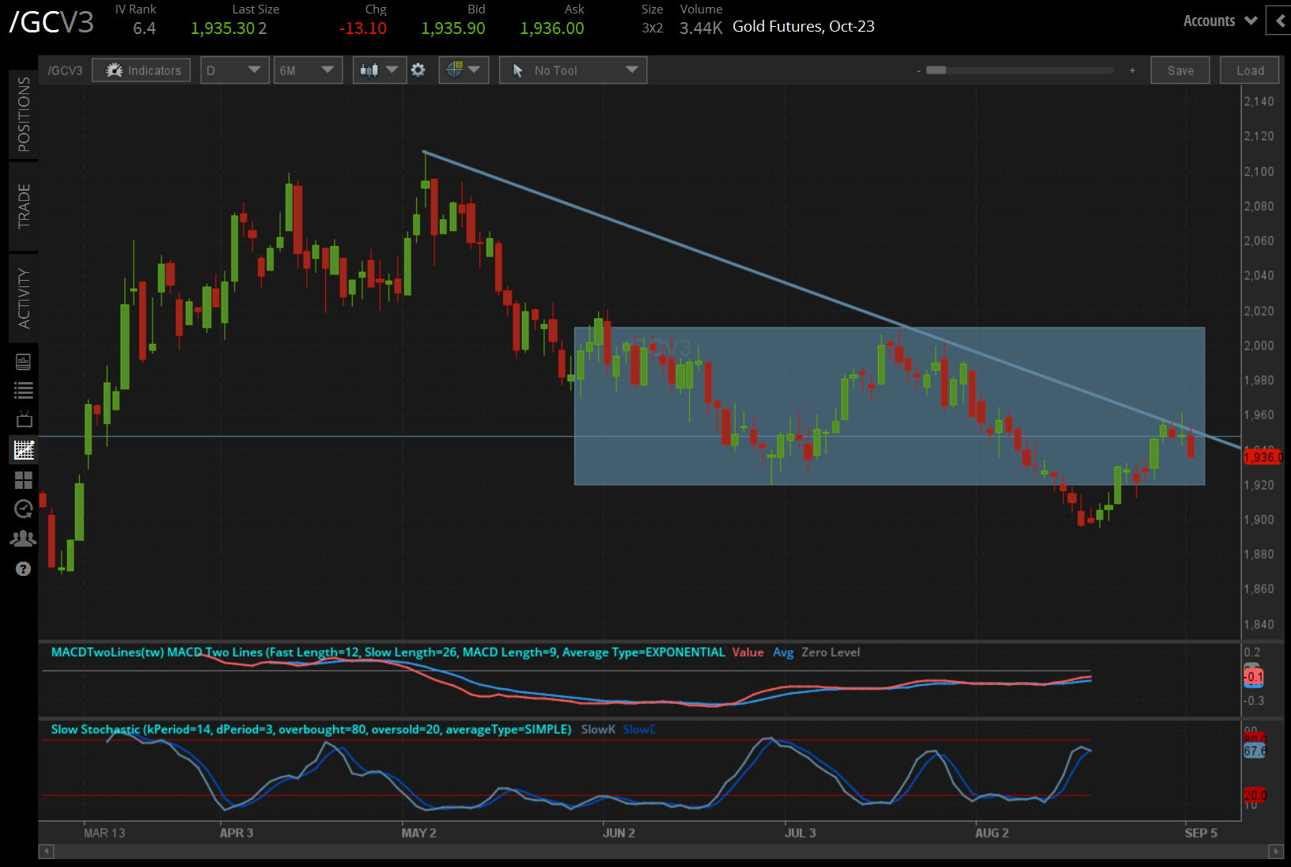Click the MAR 13 date axis label
Screen dimensions: 1291x867
point(104,833)
